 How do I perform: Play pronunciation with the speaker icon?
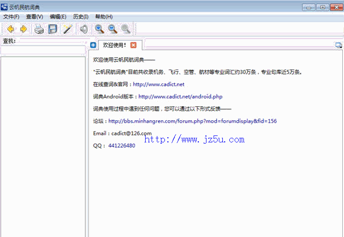[x=84, y=29]
